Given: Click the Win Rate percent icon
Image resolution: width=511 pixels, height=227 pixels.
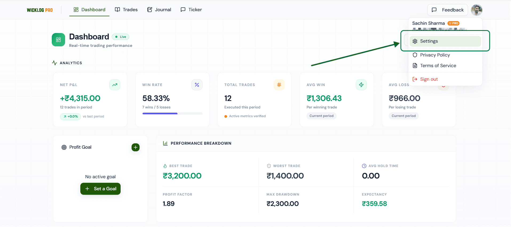Looking at the screenshot, I should (197, 85).
